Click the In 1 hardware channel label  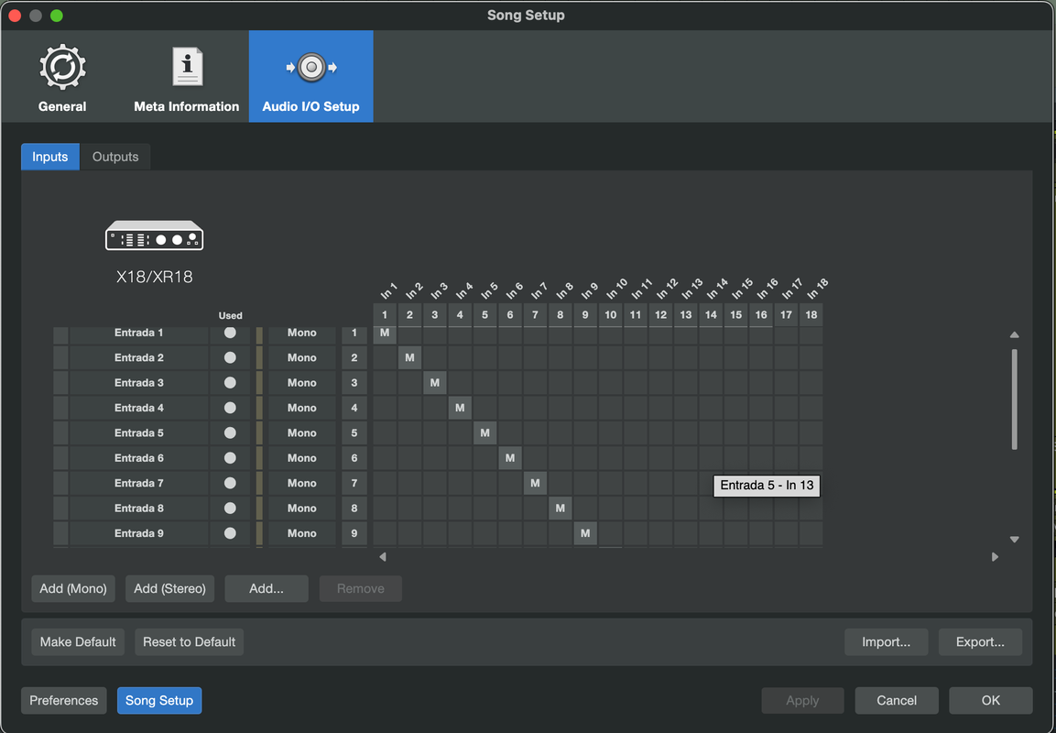[x=389, y=290]
